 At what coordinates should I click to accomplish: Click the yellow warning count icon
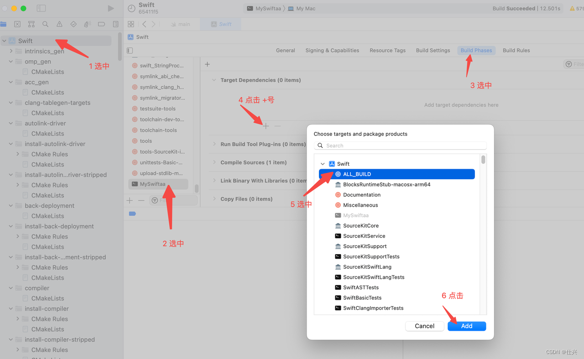pos(573,9)
